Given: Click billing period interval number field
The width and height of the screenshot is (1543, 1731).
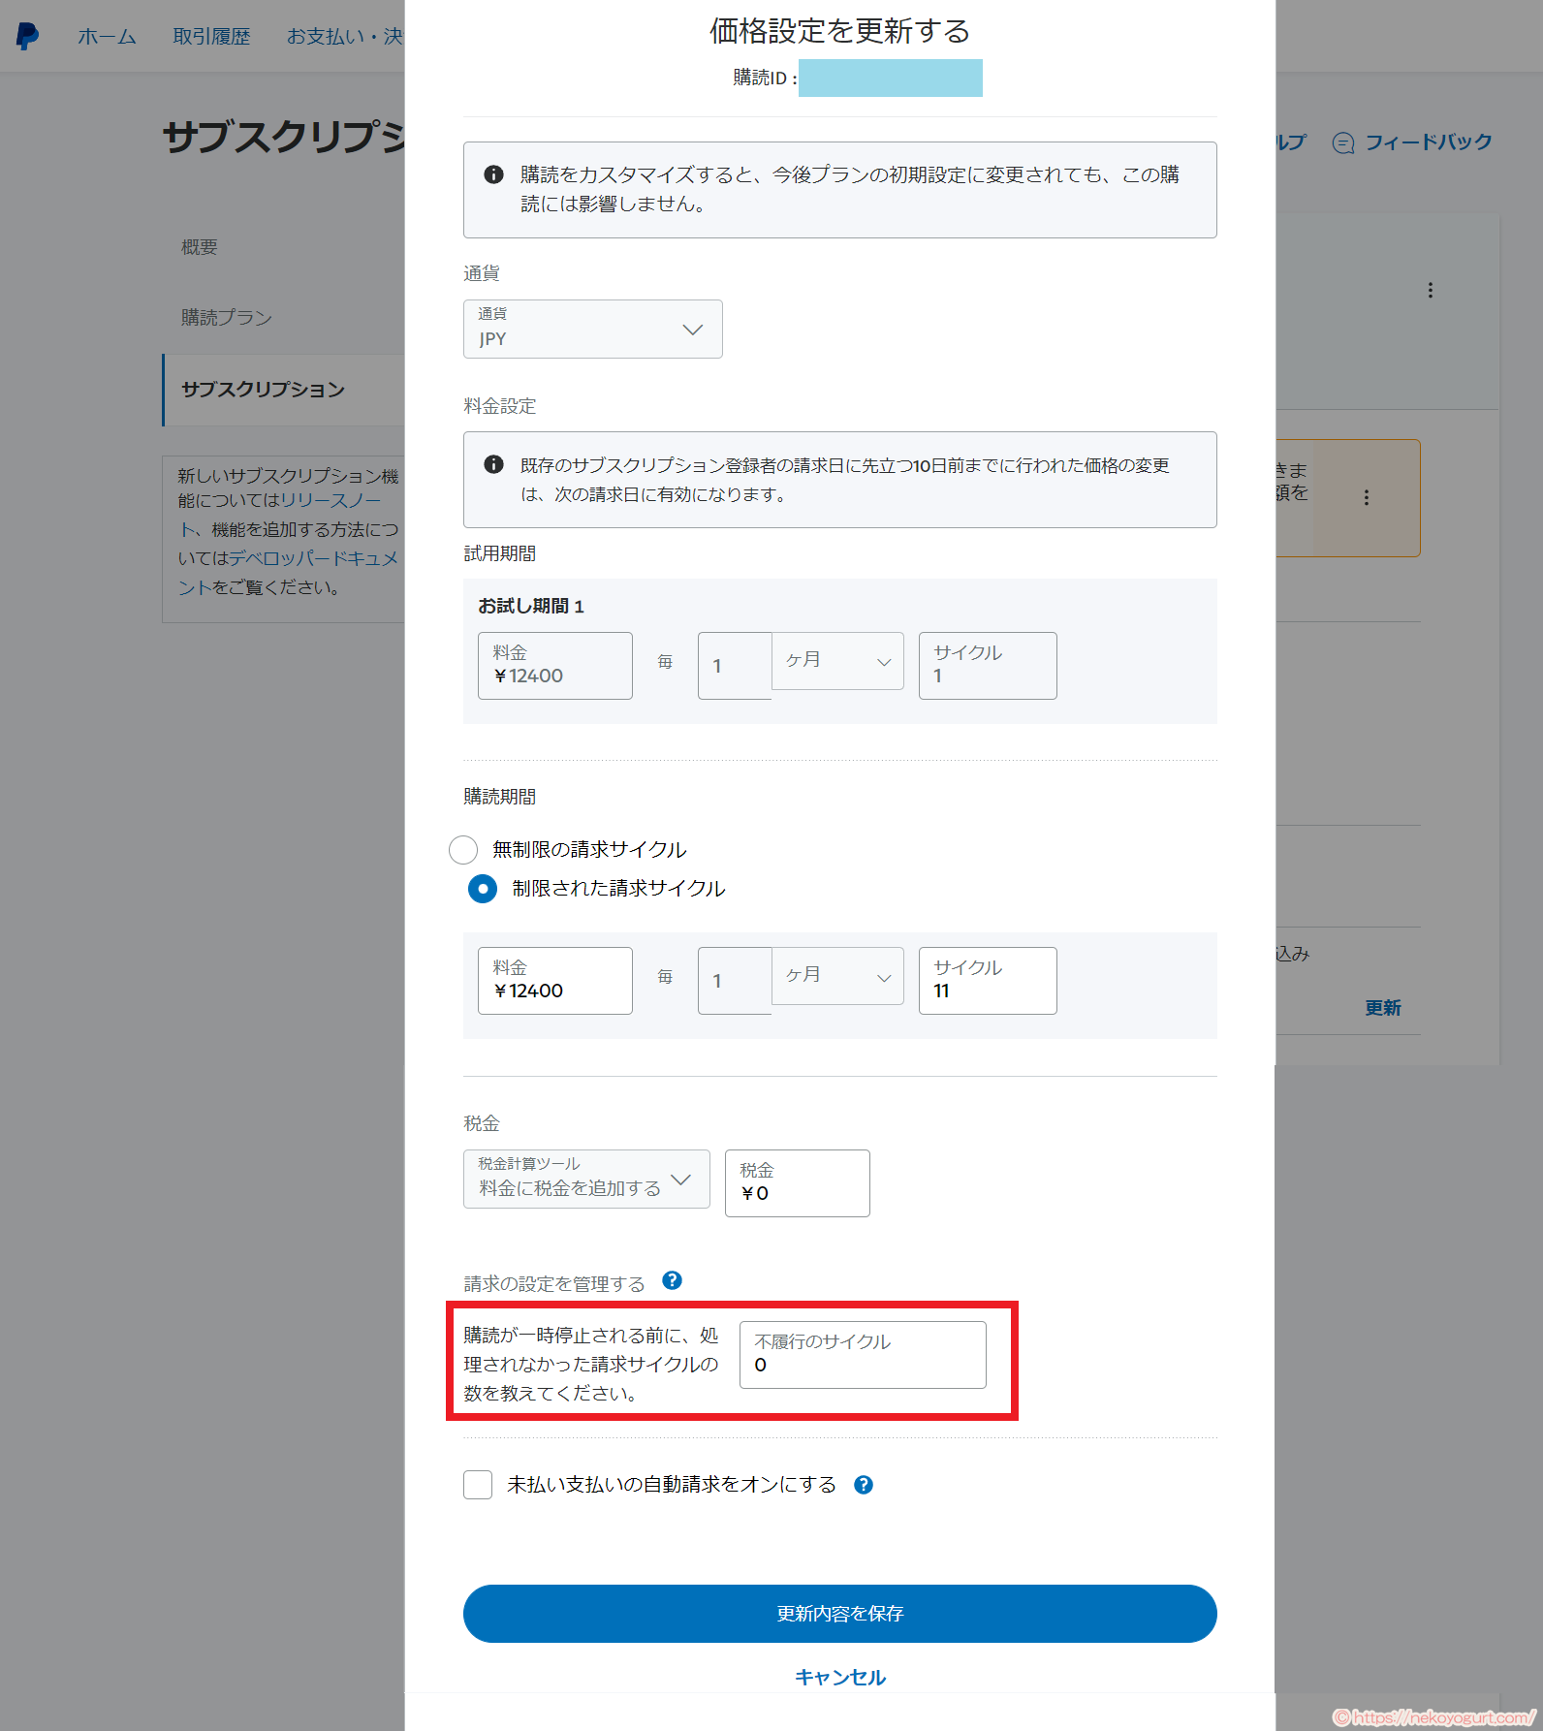Looking at the screenshot, I should 735,981.
